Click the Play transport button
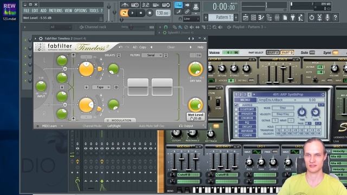Viewport: 347px width, 195px height. pyautogui.click(x=132, y=13)
